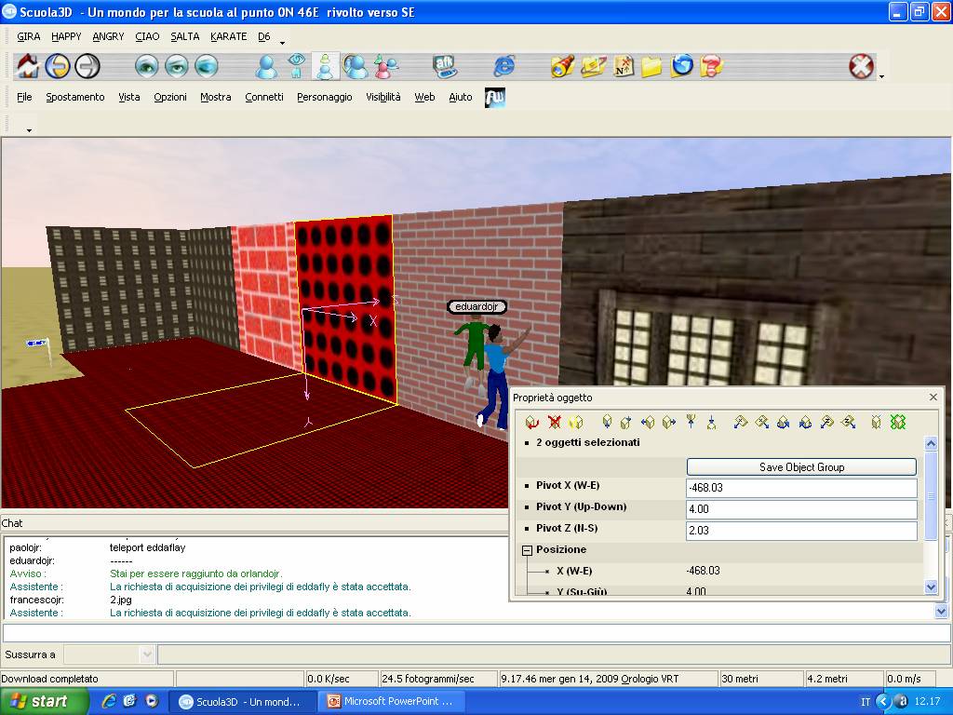Viewport: 953px width, 715px height.
Task: Click the green selection-box cube icon
Action: click(898, 422)
